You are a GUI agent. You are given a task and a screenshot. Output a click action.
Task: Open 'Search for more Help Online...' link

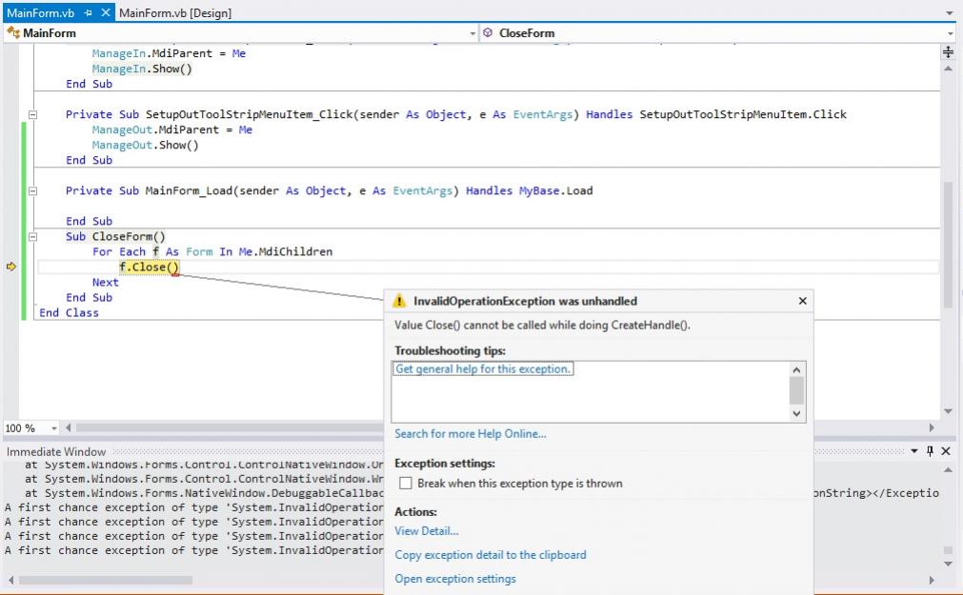point(471,433)
